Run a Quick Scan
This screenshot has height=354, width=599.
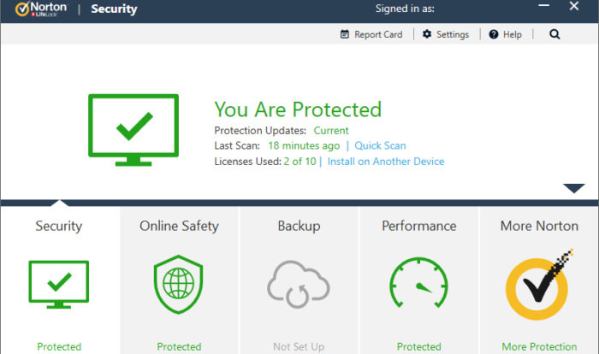tap(380, 146)
